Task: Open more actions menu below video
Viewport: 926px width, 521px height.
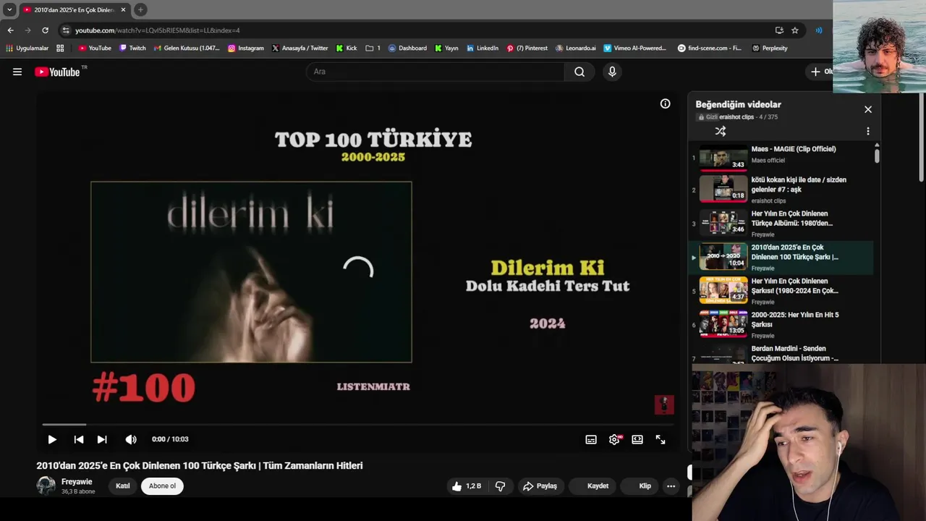Action: tap(671, 486)
